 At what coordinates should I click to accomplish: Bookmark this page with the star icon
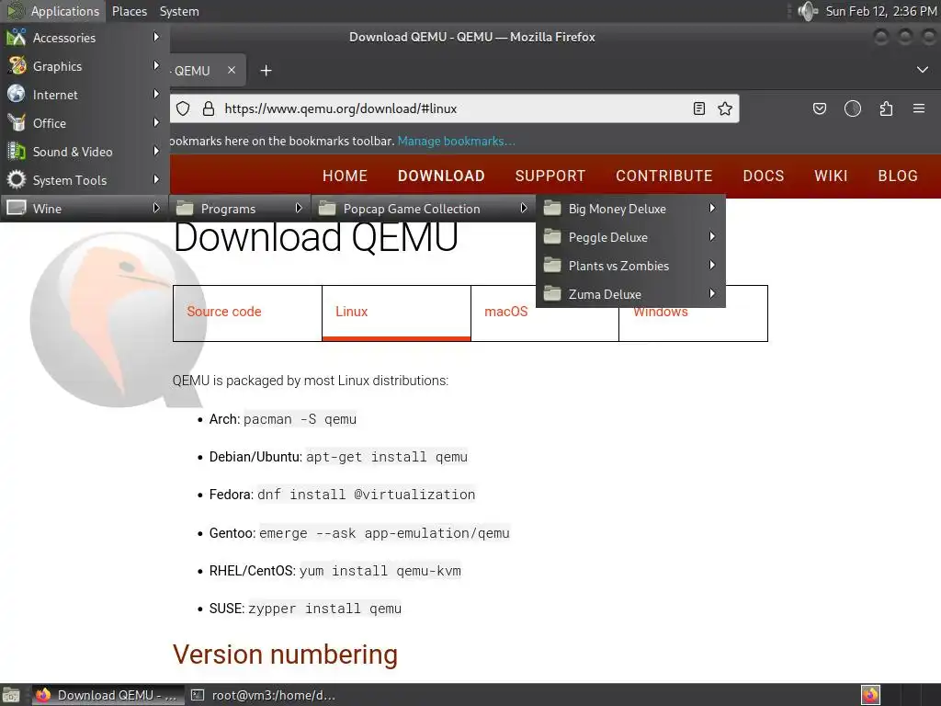pos(725,108)
